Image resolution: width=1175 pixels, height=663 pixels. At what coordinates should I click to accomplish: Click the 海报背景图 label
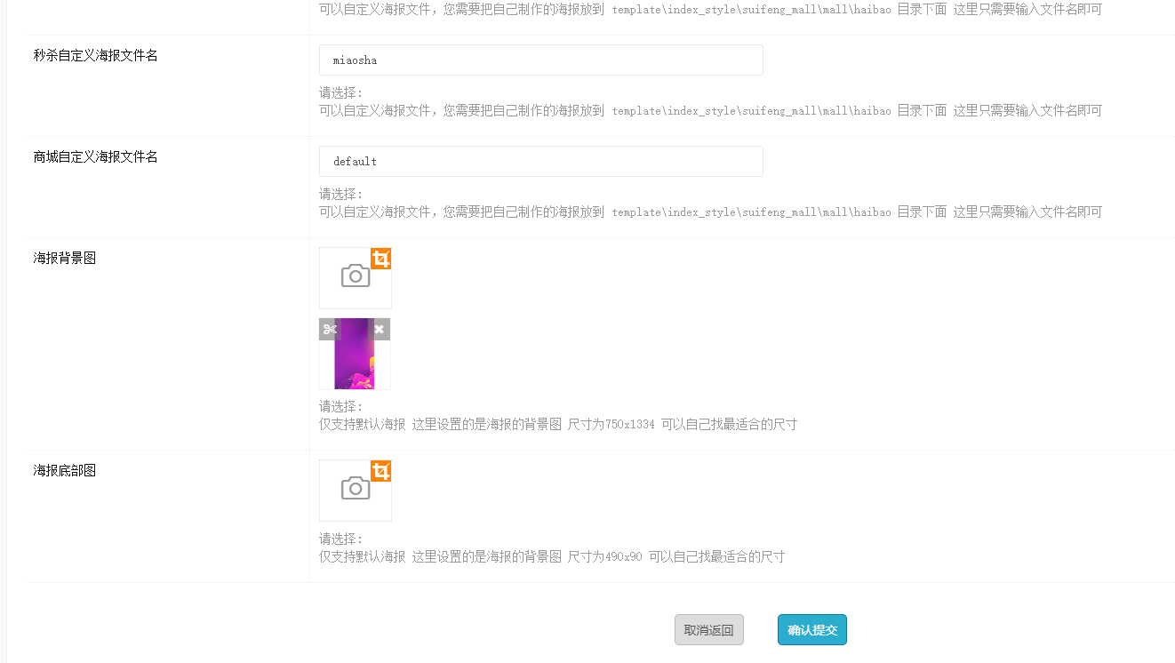[x=65, y=258]
